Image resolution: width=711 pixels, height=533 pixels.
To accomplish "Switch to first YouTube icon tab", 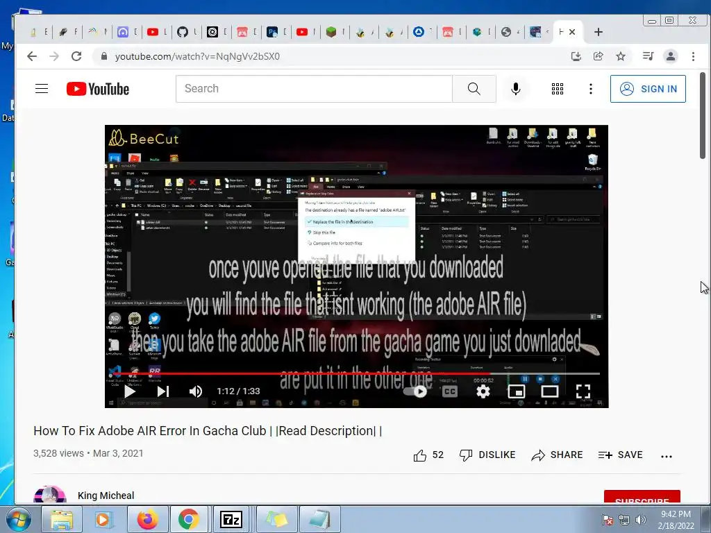I will click(153, 32).
